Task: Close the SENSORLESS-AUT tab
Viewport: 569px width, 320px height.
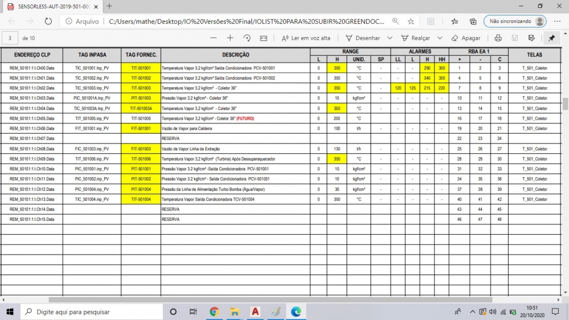Action: click(x=96, y=6)
